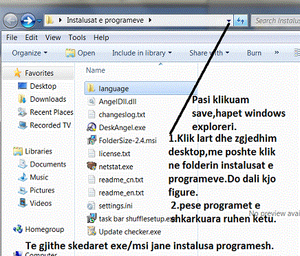Viewport: 300px width, 256px height.
Task: Select readme_en.txt file
Action: 121,193
